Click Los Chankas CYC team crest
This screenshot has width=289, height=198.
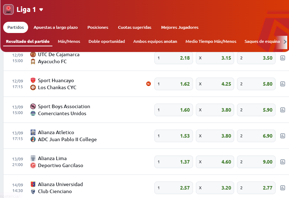[33, 87]
